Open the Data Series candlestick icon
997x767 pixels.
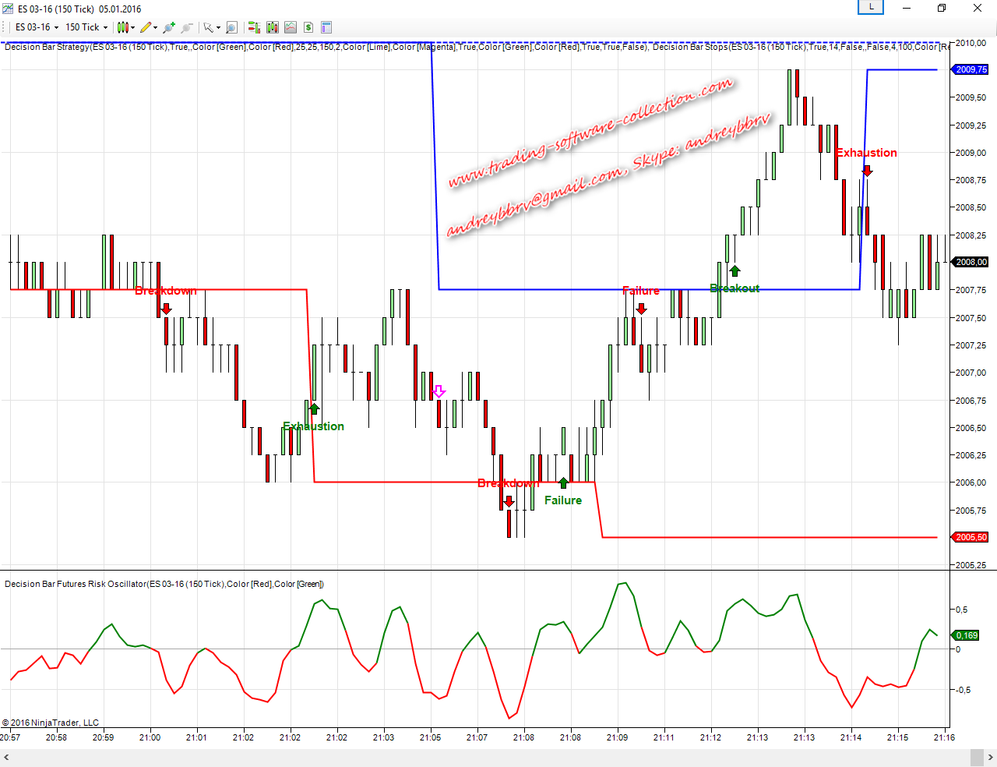pos(272,27)
